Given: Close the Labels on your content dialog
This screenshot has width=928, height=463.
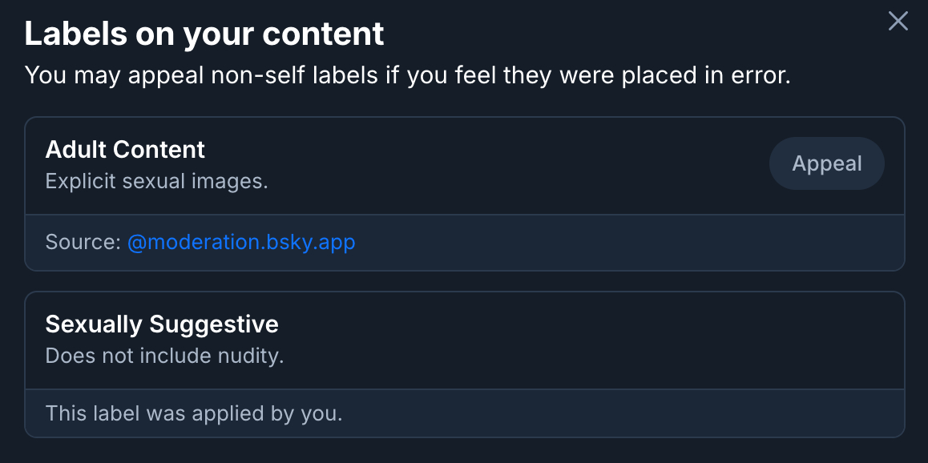Looking at the screenshot, I should [898, 22].
